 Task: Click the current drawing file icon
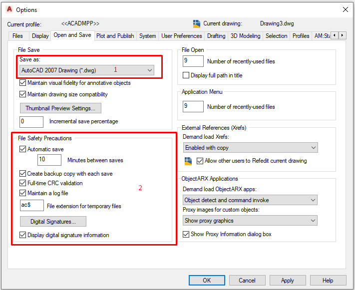point(196,23)
